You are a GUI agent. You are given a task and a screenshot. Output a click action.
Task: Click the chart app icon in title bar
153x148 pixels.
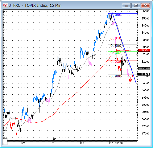tap(5, 6)
